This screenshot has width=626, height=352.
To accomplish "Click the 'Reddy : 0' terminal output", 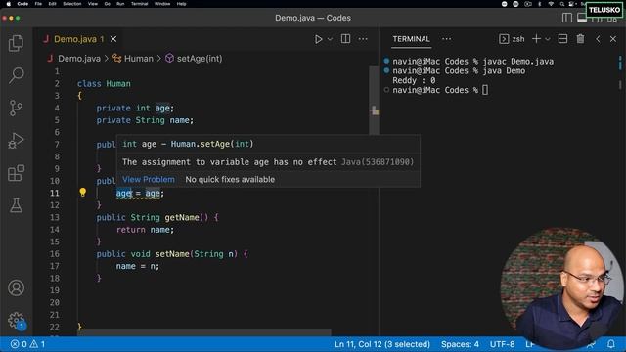I will tap(414, 80).
